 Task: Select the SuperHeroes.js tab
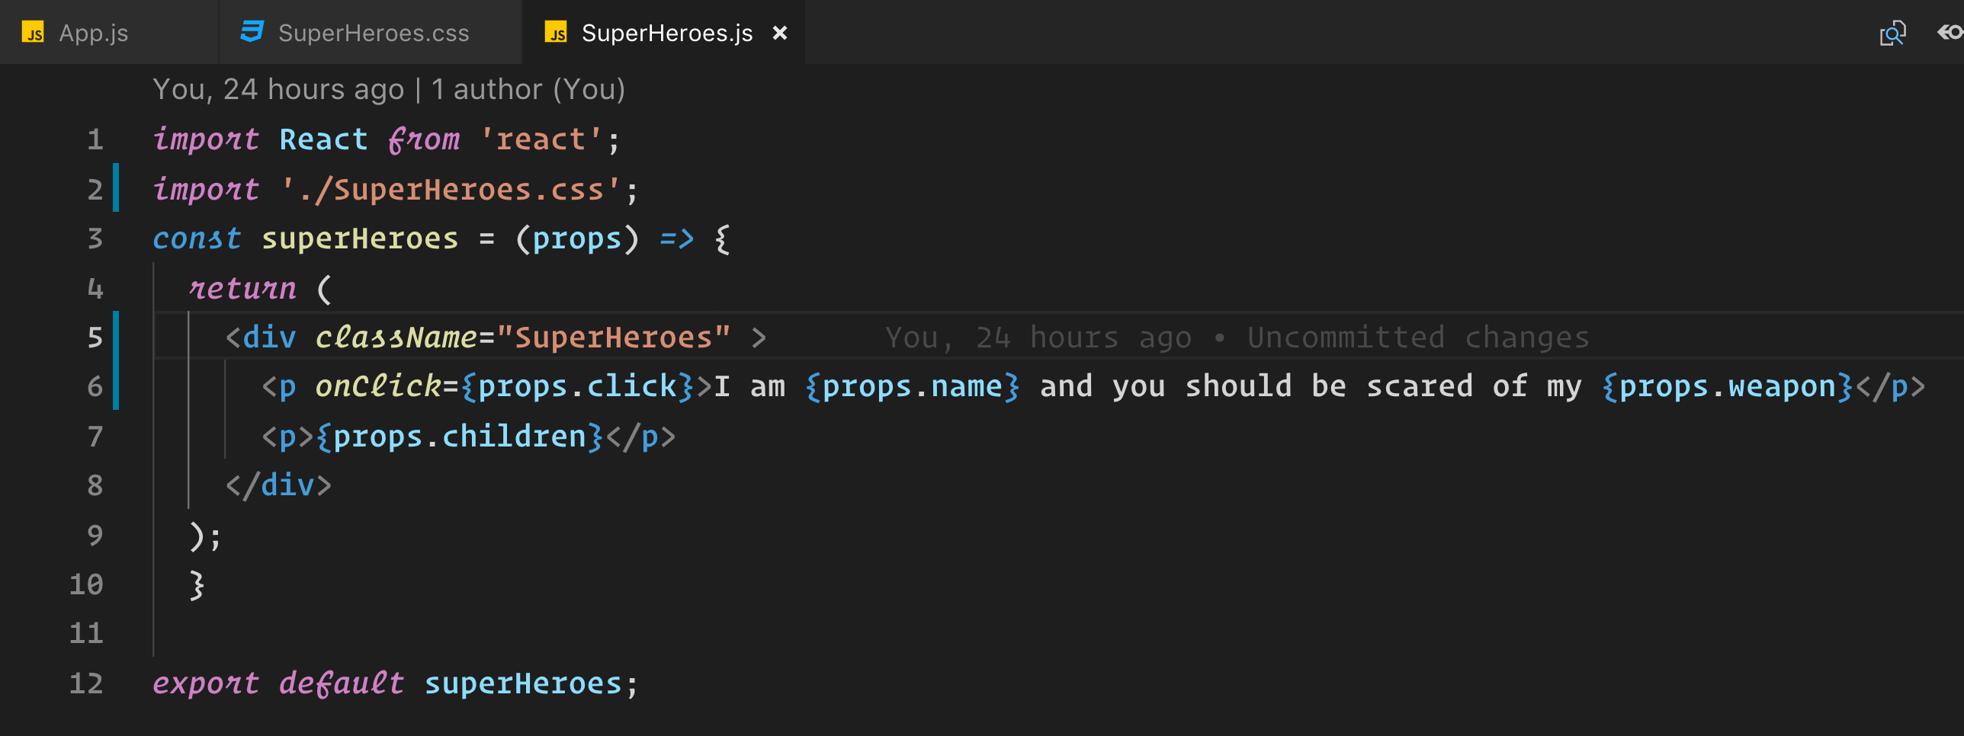coord(665,32)
